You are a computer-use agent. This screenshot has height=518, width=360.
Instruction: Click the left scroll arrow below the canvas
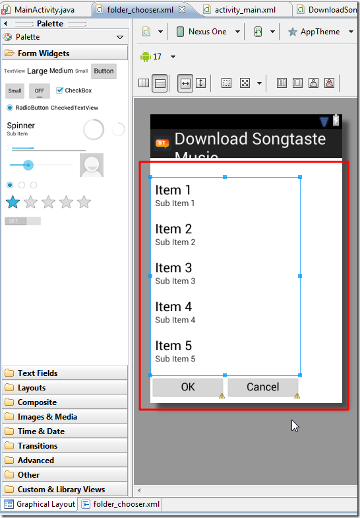(x=139, y=490)
